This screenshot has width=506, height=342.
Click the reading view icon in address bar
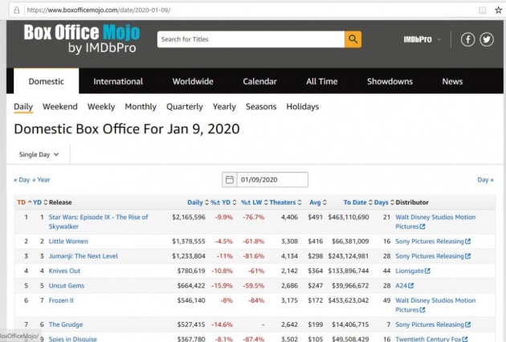[483, 10]
